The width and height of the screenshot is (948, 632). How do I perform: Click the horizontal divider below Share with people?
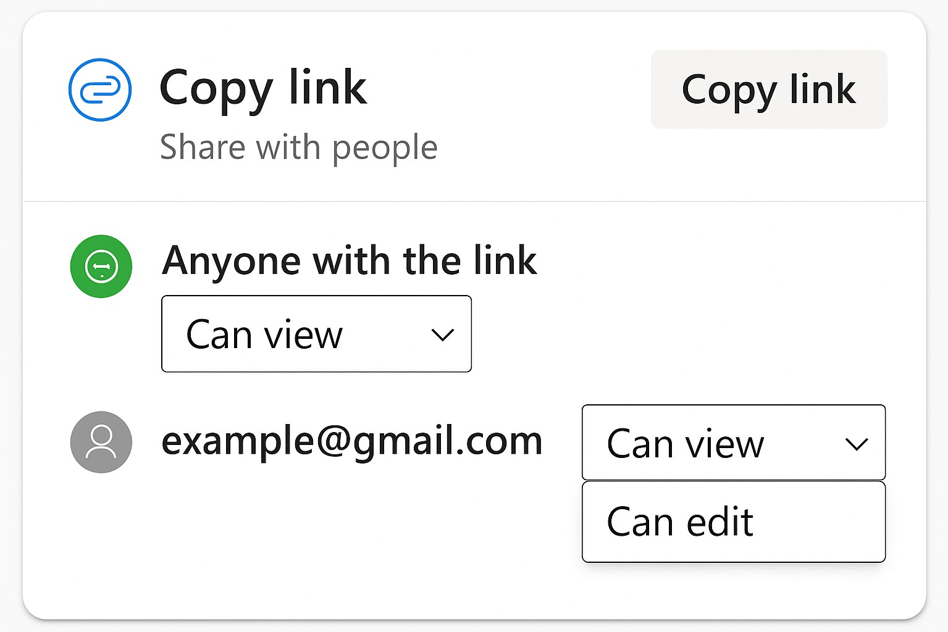pyautogui.click(x=474, y=201)
